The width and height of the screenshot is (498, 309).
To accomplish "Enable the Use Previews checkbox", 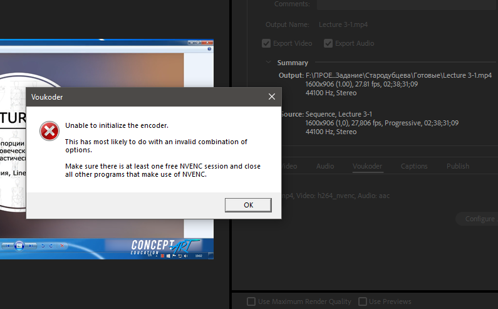I will click(361, 301).
